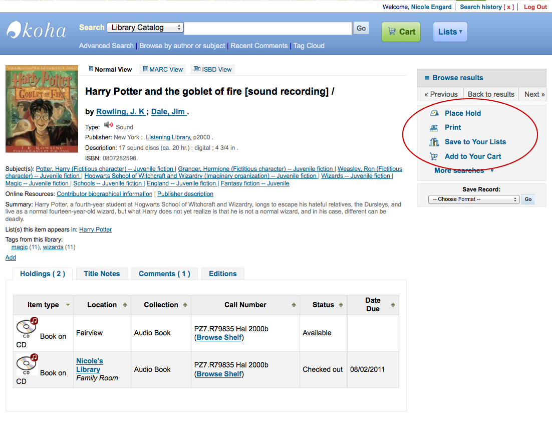The image size is (552, 421).
Task: Open the Comments (1) tab
Action: (164, 274)
